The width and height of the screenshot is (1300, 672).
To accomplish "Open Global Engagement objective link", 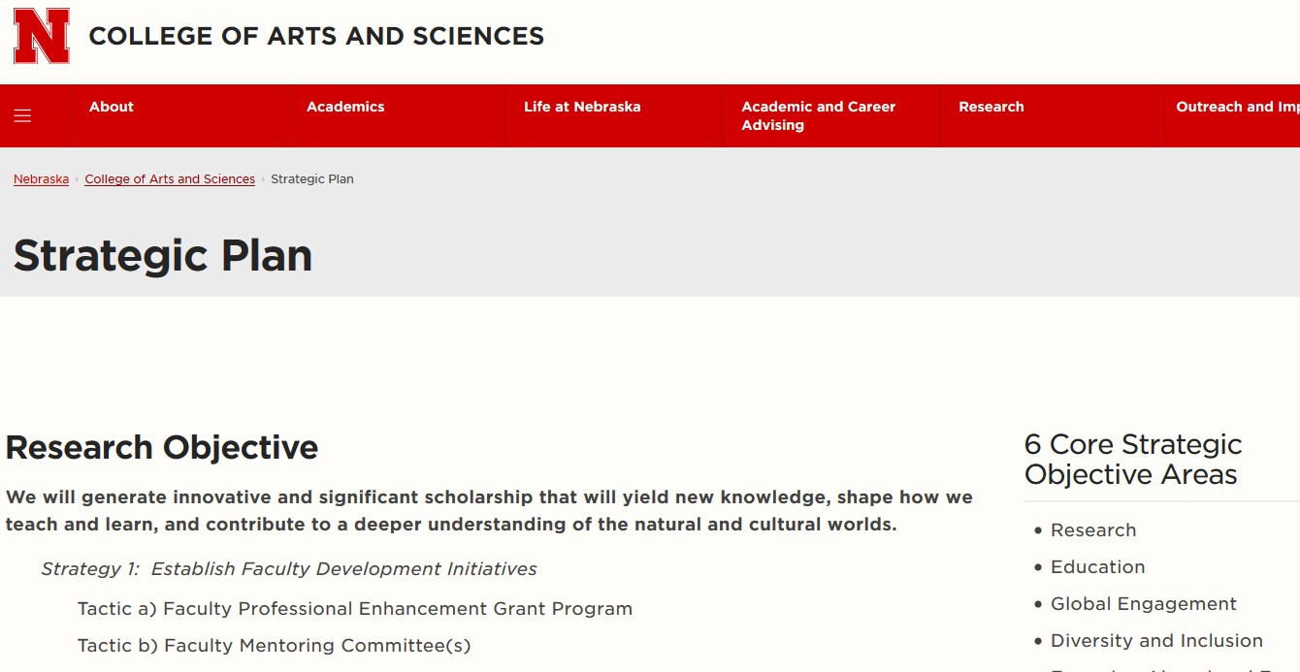I will tap(1143, 604).
